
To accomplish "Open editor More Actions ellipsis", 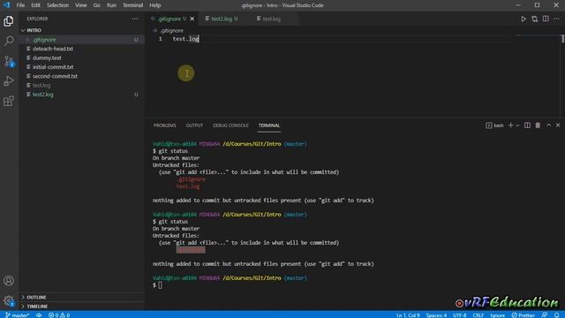I will pyautogui.click(x=556, y=19).
